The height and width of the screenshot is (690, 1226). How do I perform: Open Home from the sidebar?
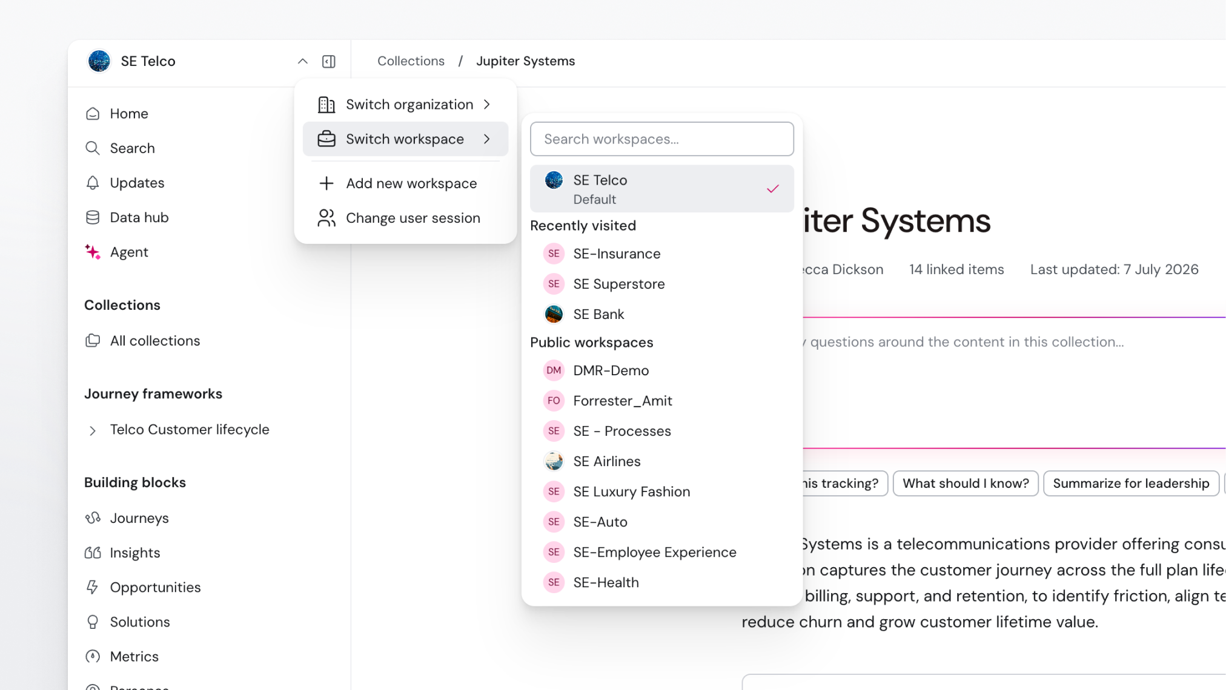tap(129, 114)
